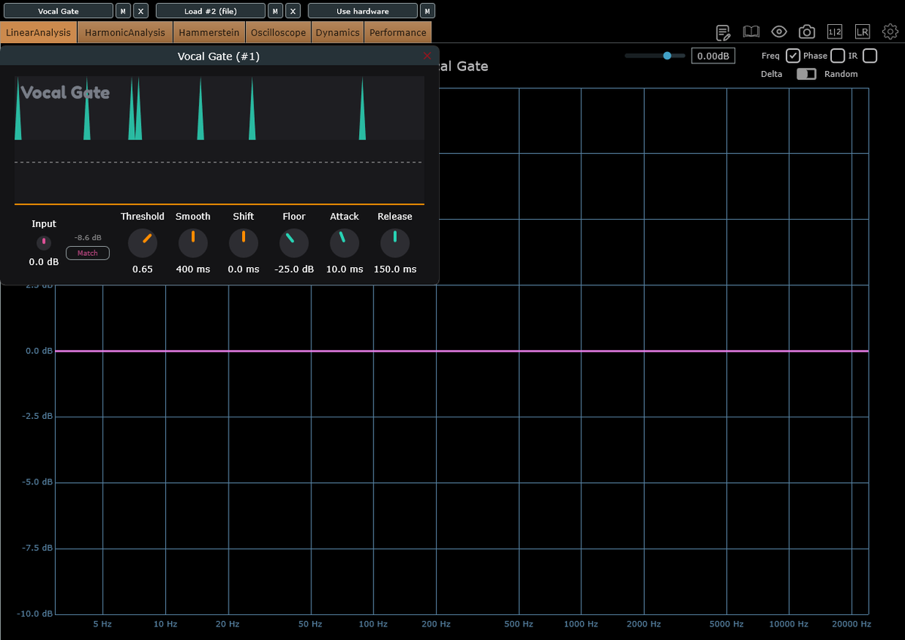Click the Release knob
Image resolution: width=905 pixels, height=640 pixels.
click(395, 243)
